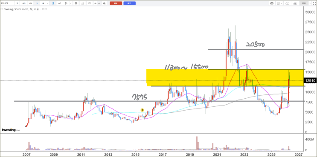Expand the 2024 saved layout dropdown arrow
The height and width of the screenshot is (157, 317).
[310, 3]
